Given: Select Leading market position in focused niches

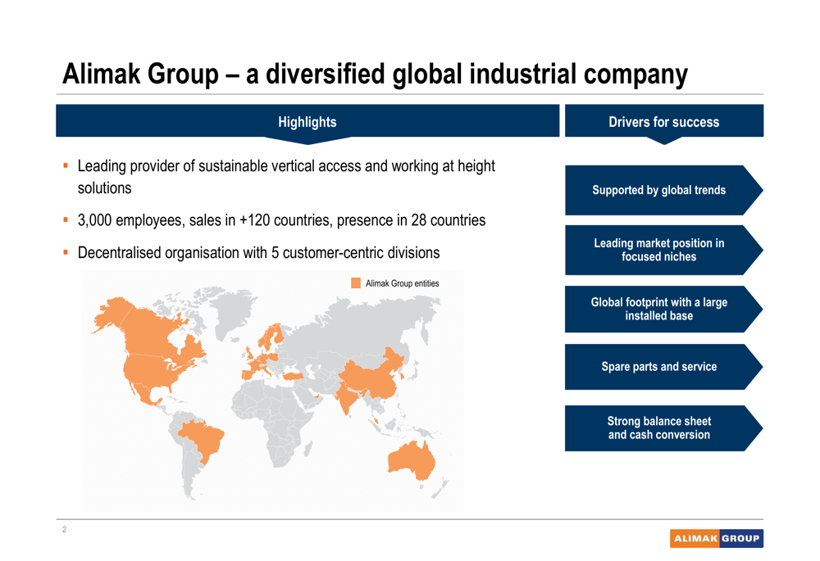Looking at the screenshot, I should (663, 251).
